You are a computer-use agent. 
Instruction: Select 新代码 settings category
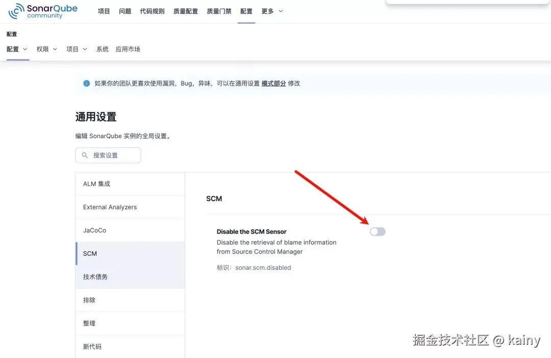[x=130, y=346]
